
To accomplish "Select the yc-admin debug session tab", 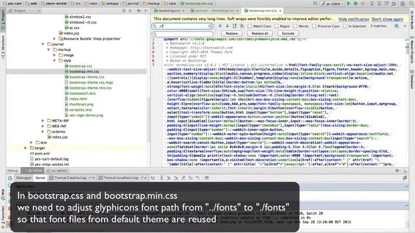I will pyautogui.click(x=56, y=171).
